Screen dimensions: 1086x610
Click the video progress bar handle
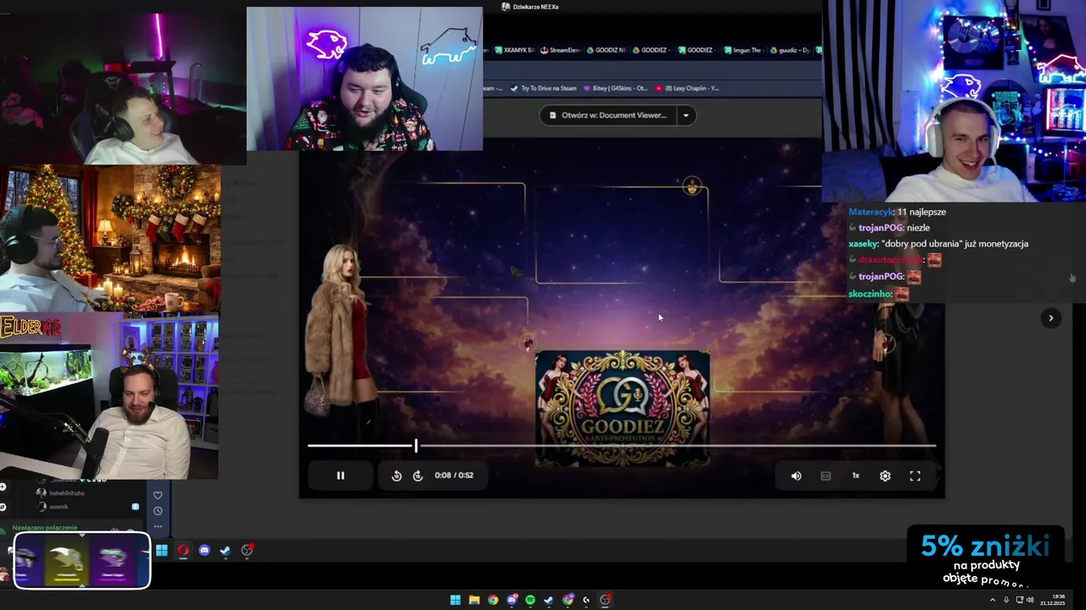[416, 446]
